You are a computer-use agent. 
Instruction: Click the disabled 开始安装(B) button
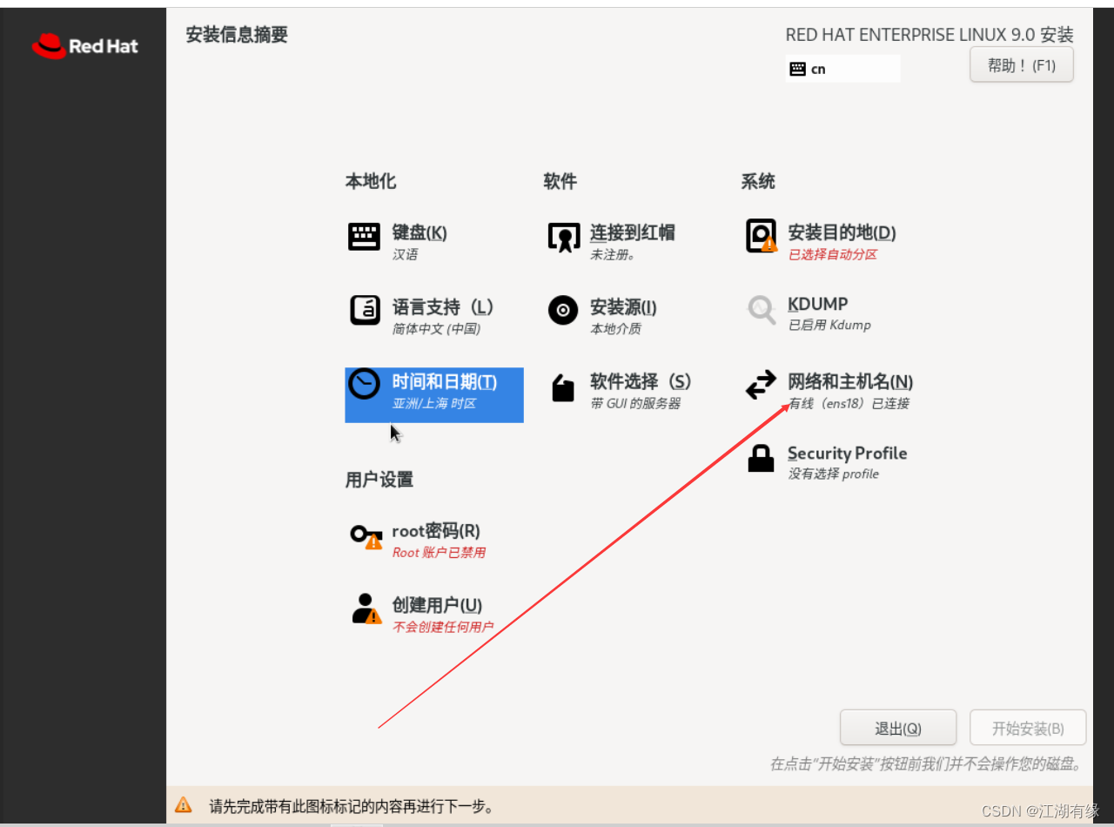(x=1028, y=727)
